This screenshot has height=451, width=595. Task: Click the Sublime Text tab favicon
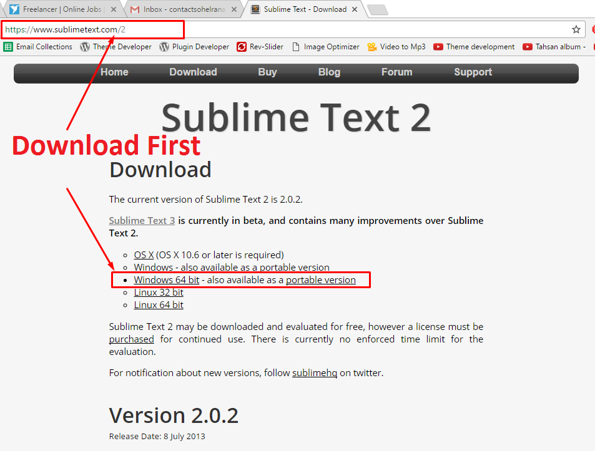pos(256,9)
